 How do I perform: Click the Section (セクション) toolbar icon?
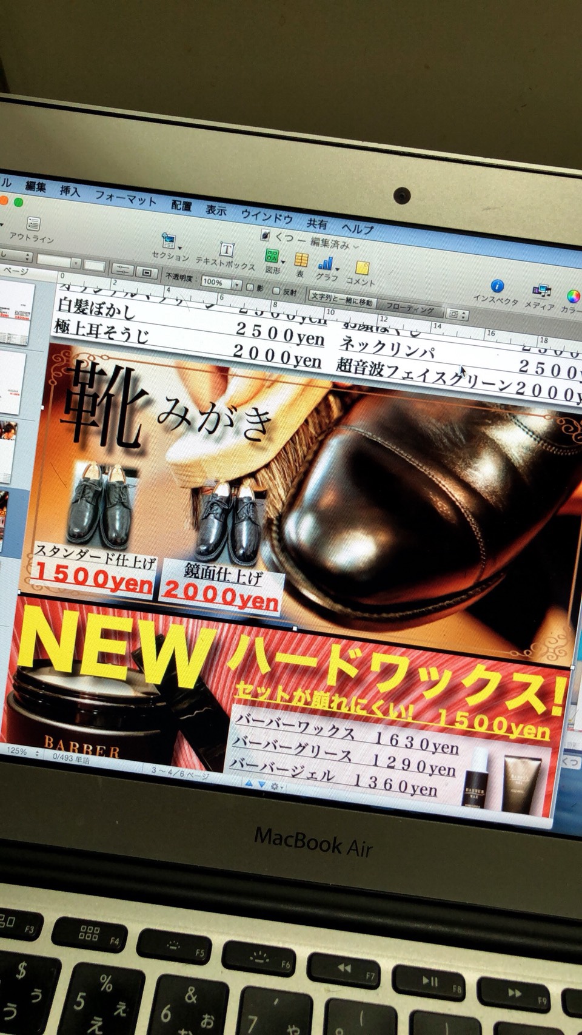(169, 241)
